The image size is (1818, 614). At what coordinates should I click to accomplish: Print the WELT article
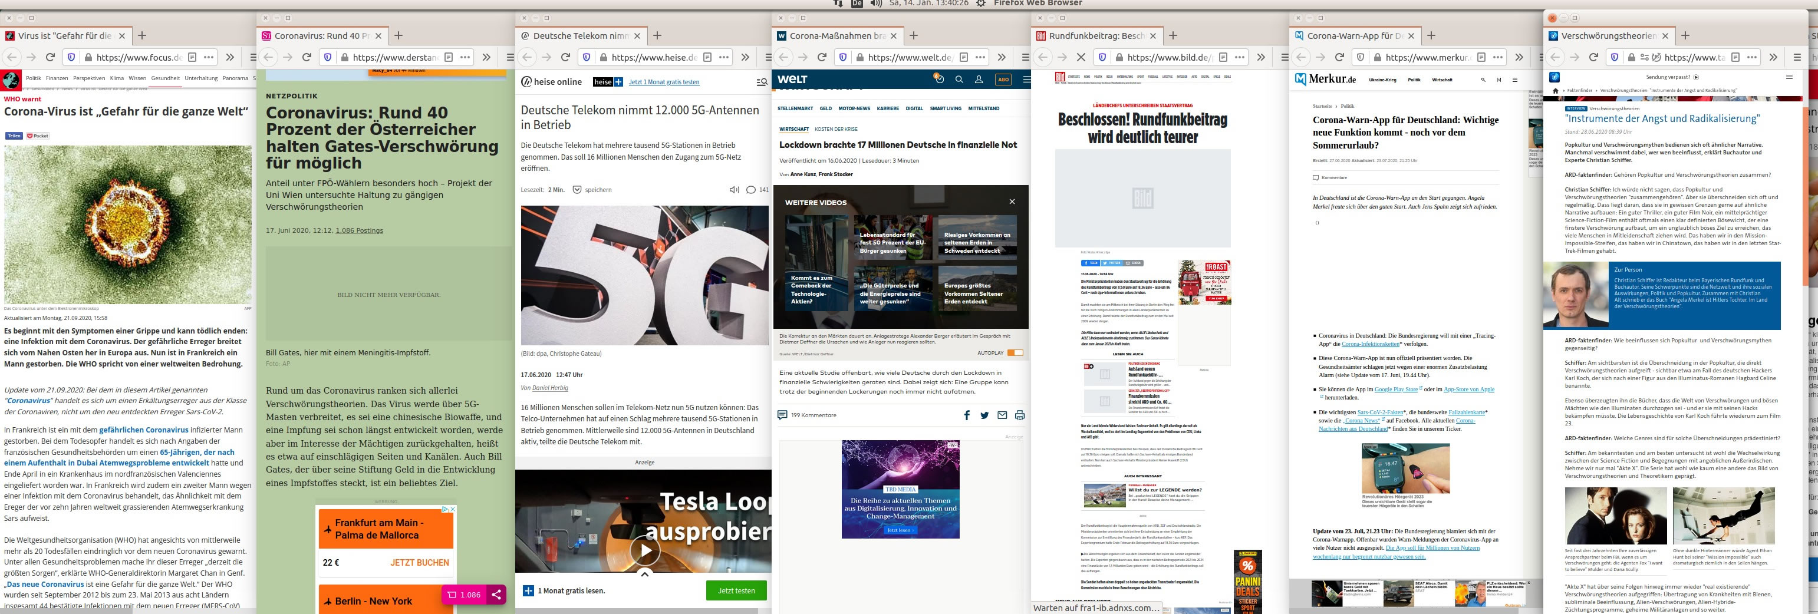click(x=1019, y=415)
